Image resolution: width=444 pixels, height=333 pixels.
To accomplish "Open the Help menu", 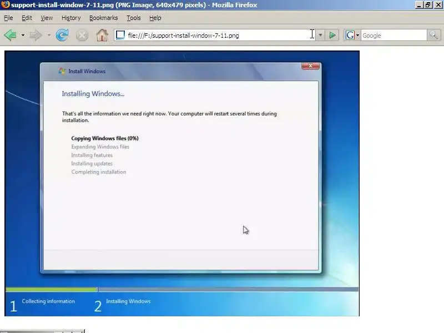I will [155, 18].
